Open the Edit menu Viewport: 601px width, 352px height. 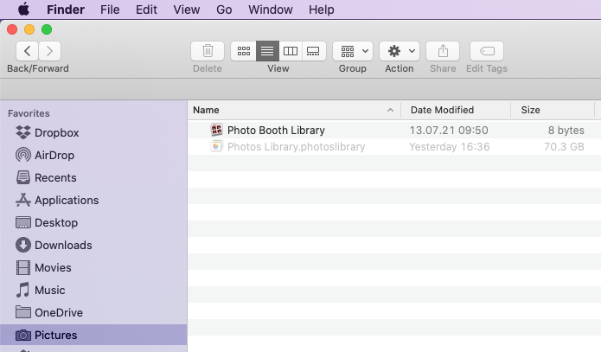(x=146, y=10)
